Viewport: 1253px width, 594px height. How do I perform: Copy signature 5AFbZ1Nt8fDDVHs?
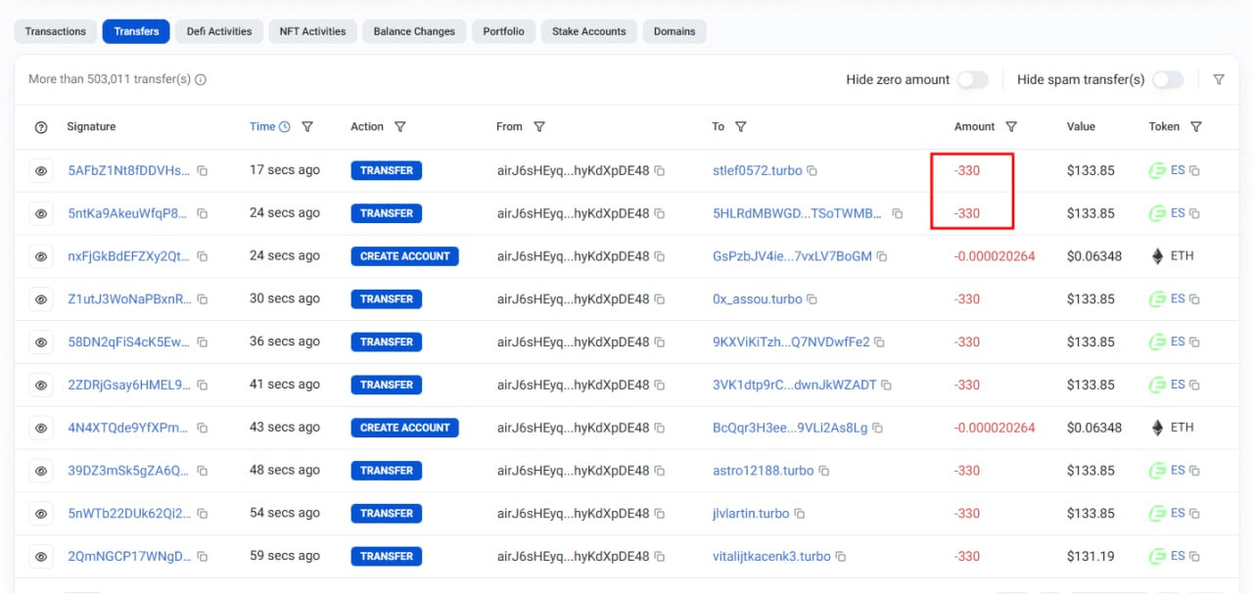(x=203, y=170)
